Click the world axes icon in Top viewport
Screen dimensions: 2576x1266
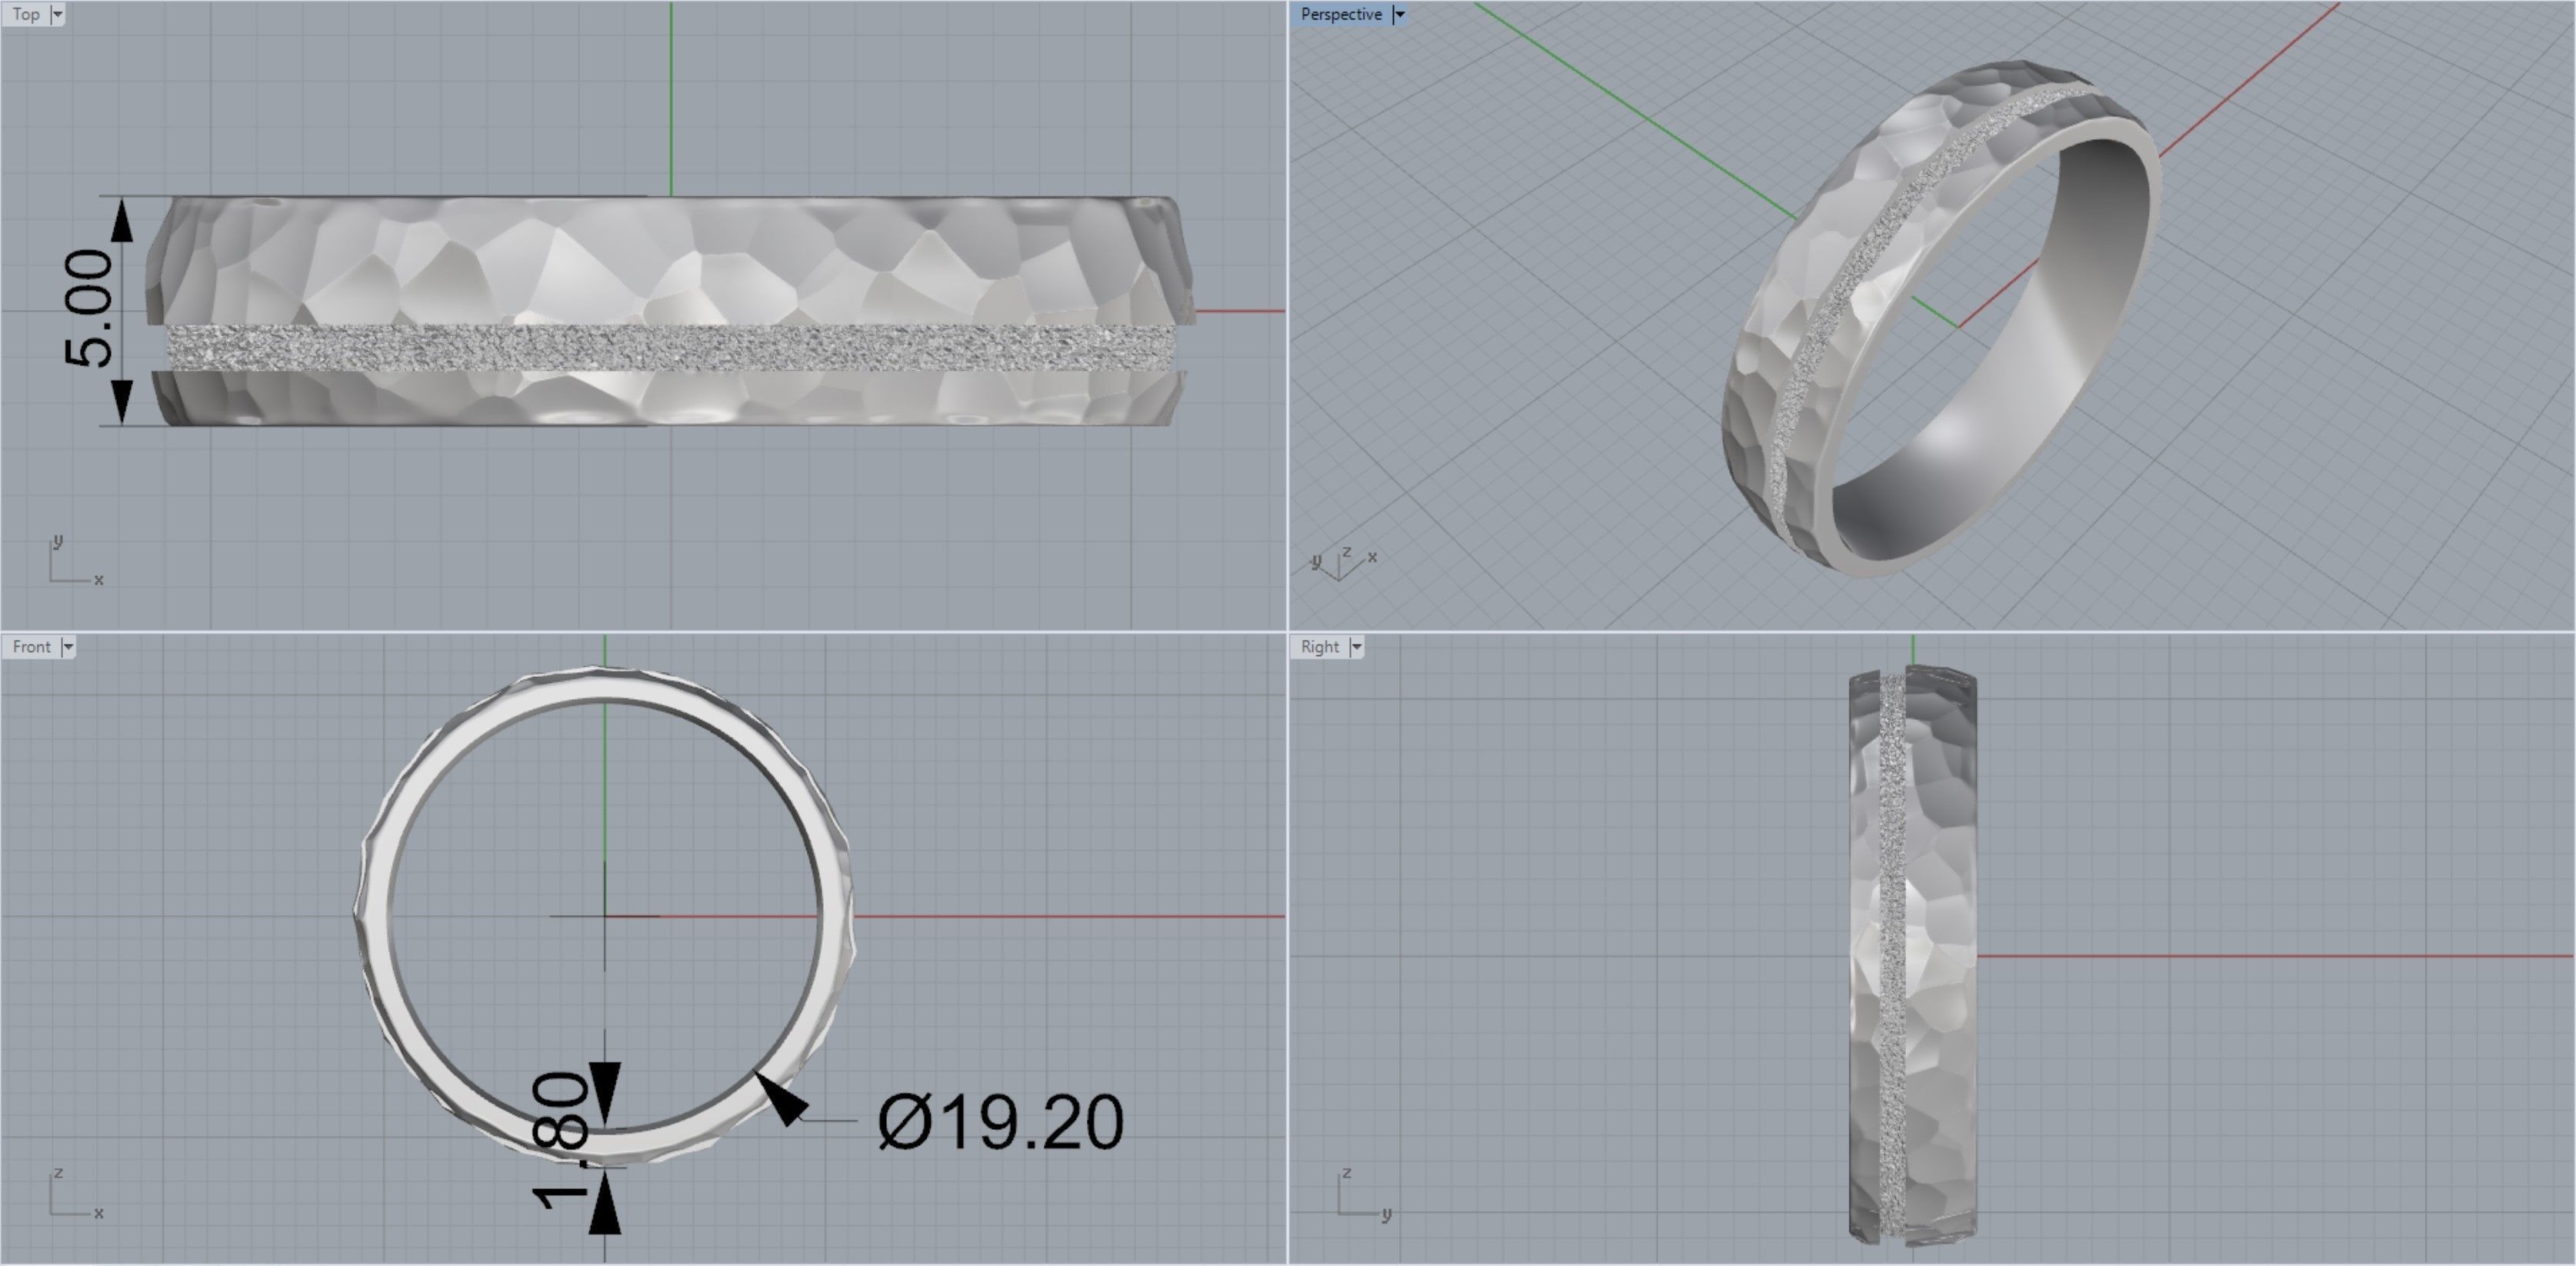point(74,564)
